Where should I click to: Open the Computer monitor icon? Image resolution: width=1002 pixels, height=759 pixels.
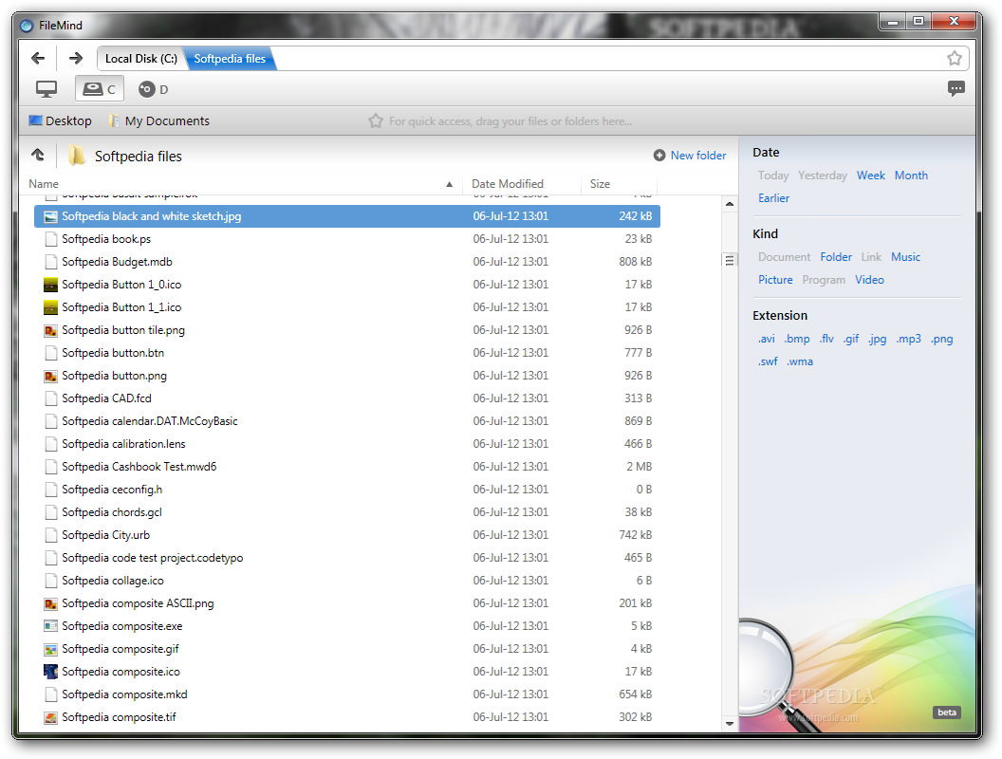pyautogui.click(x=46, y=89)
